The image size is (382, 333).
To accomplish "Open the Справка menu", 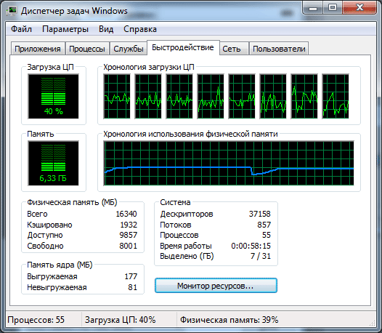I will click(x=140, y=29).
